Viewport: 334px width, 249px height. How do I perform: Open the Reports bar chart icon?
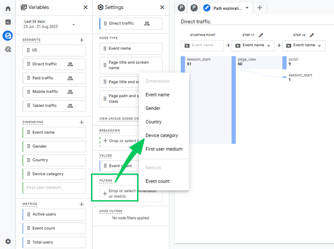coord(8,22)
